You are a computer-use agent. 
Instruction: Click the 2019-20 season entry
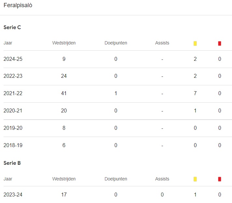pyautogui.click(x=13, y=128)
